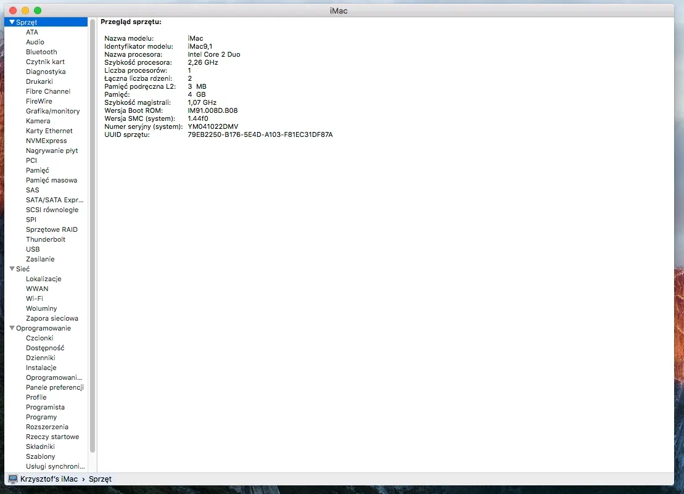Click the yellow minimize button
Viewport: 684px width, 494px height.
pos(25,10)
